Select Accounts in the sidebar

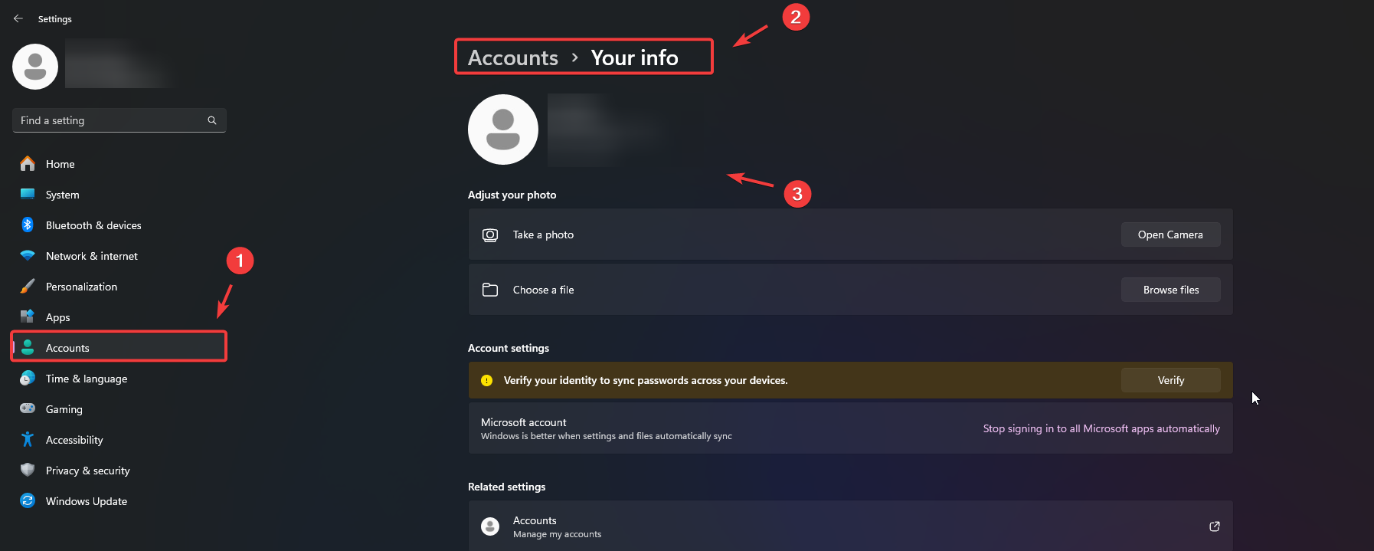67,348
